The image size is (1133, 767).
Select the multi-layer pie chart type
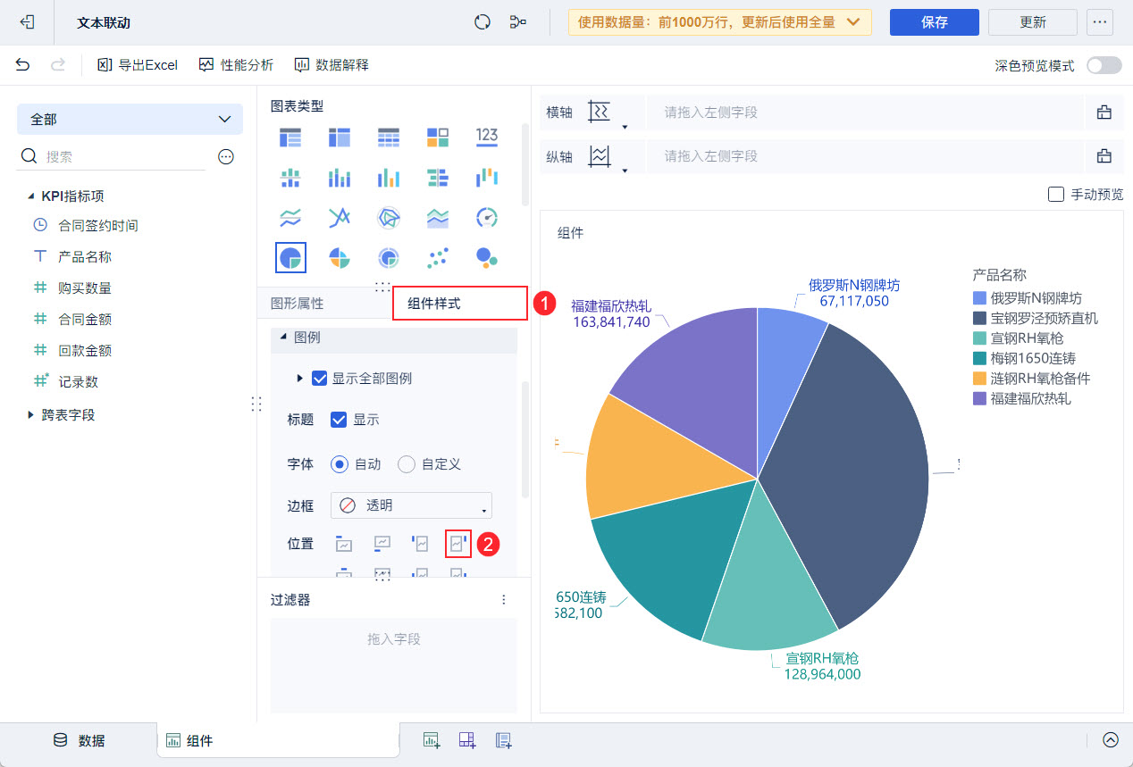tap(389, 257)
